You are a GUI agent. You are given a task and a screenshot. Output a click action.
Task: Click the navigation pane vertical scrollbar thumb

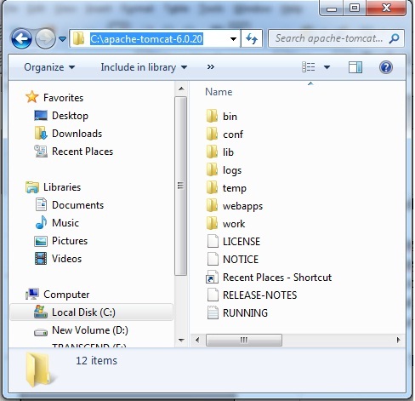click(x=181, y=186)
